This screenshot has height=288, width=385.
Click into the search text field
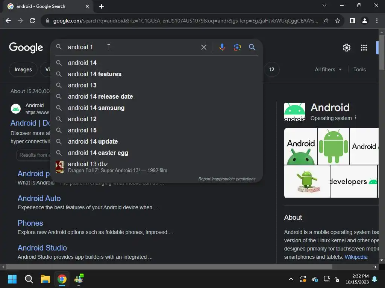(x=133, y=47)
